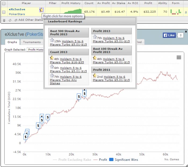Screen dimensions: 188x167
Task: Open the 2nd ranking link under Profit 2011
Action: pyautogui.click(x=111, y=78)
